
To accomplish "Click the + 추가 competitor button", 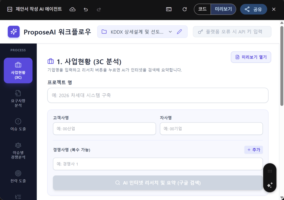I will click(x=253, y=150).
